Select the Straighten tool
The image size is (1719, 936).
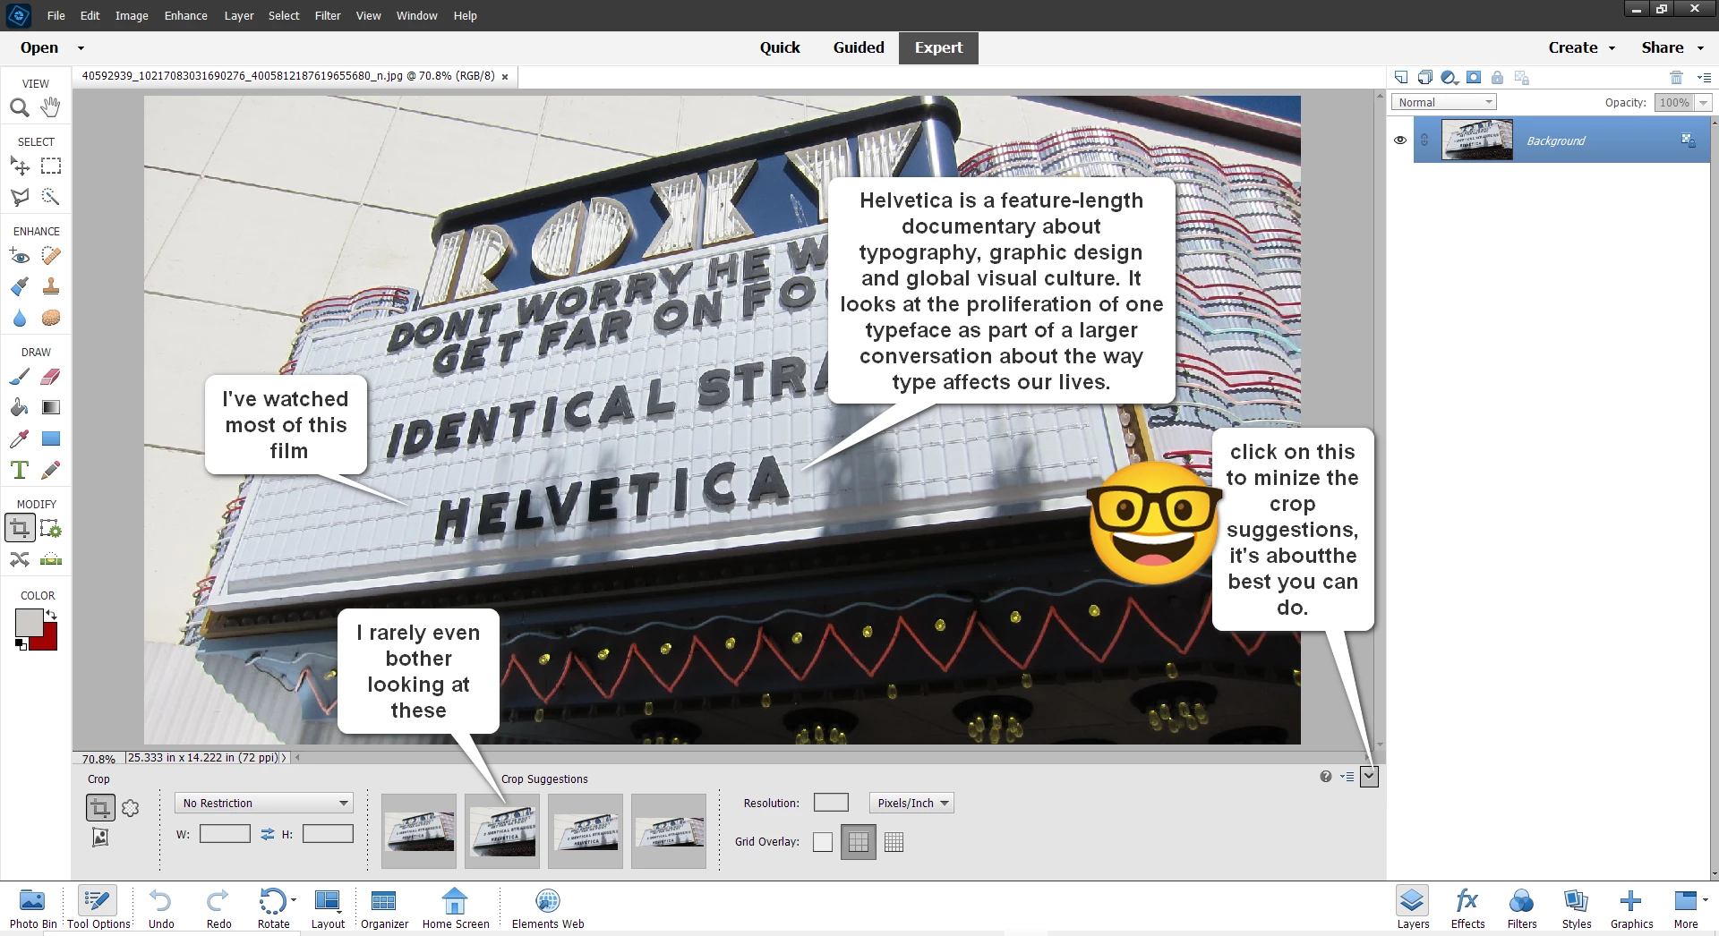(51, 560)
